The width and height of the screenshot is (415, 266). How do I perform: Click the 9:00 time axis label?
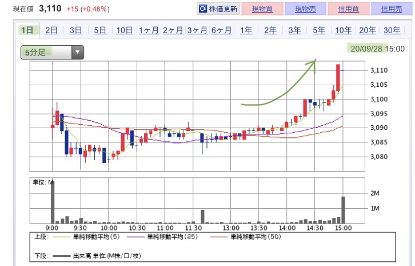[52, 228]
